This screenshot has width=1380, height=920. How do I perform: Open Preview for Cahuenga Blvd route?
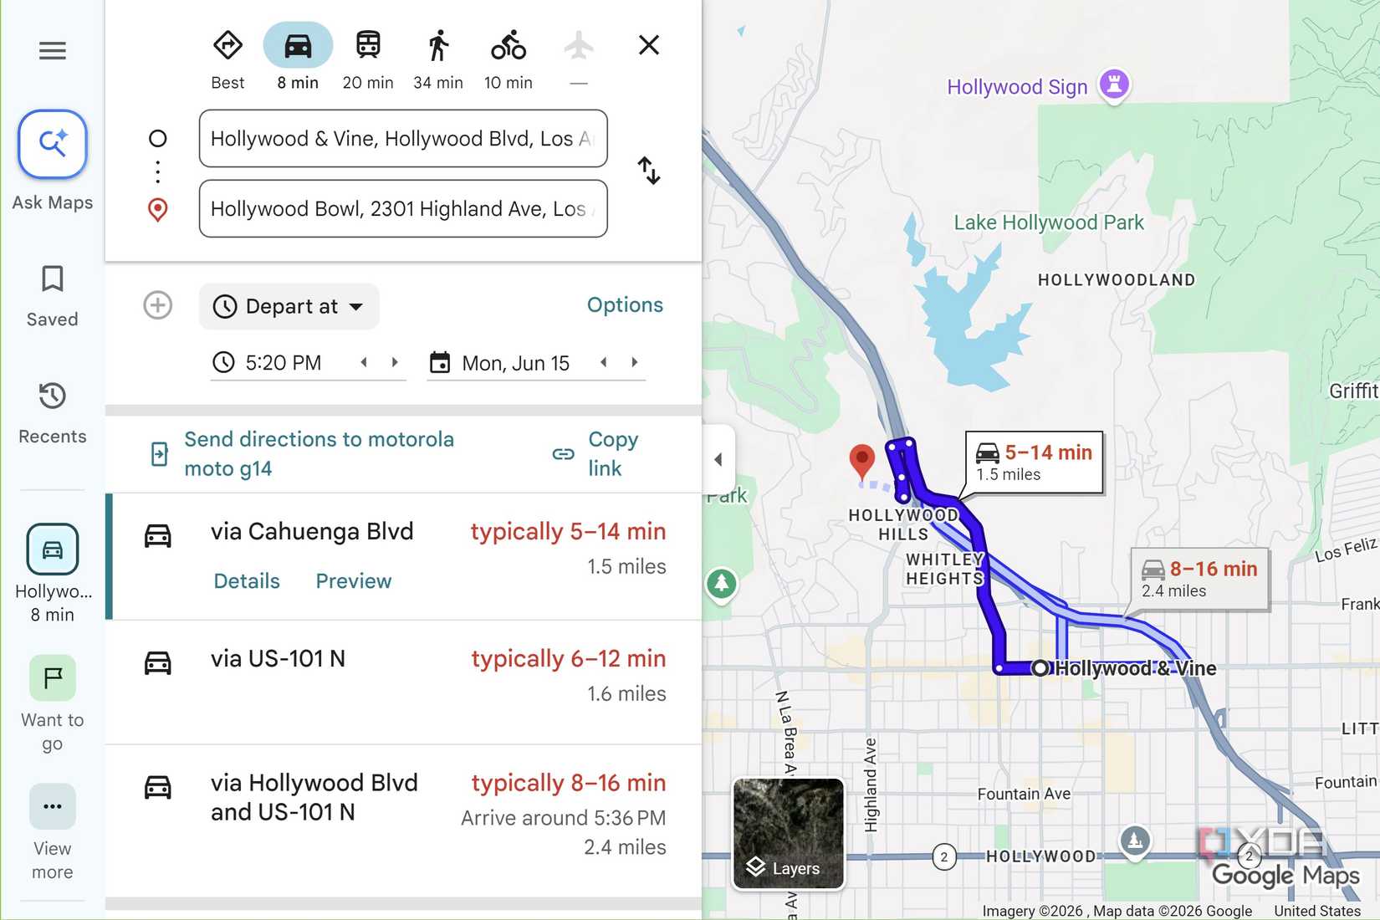[354, 581]
